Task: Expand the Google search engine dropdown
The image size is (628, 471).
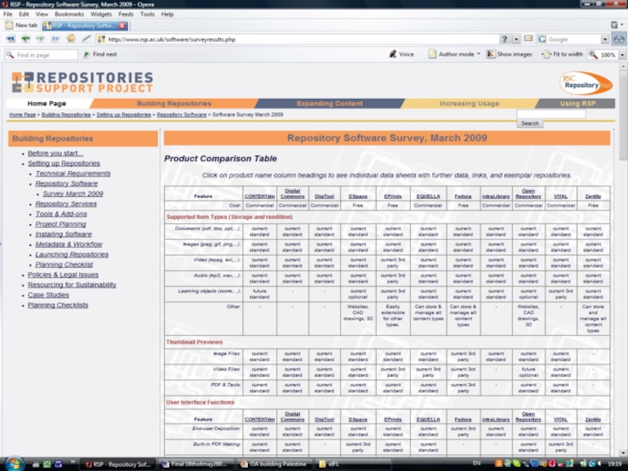Action: (x=605, y=39)
